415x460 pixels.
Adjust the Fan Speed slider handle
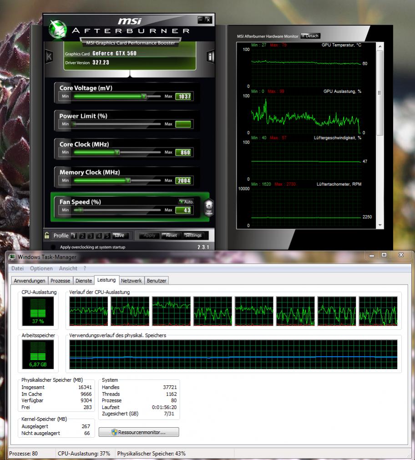pyautogui.click(x=81, y=210)
